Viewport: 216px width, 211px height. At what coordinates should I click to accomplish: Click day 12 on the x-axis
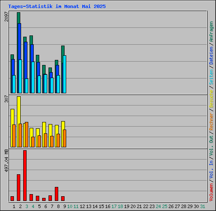82,206
